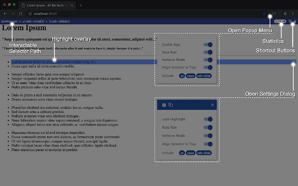The width and height of the screenshot is (298, 186).
Task: Close the Lorem Ipsum browser tab
Action: (72, 5)
